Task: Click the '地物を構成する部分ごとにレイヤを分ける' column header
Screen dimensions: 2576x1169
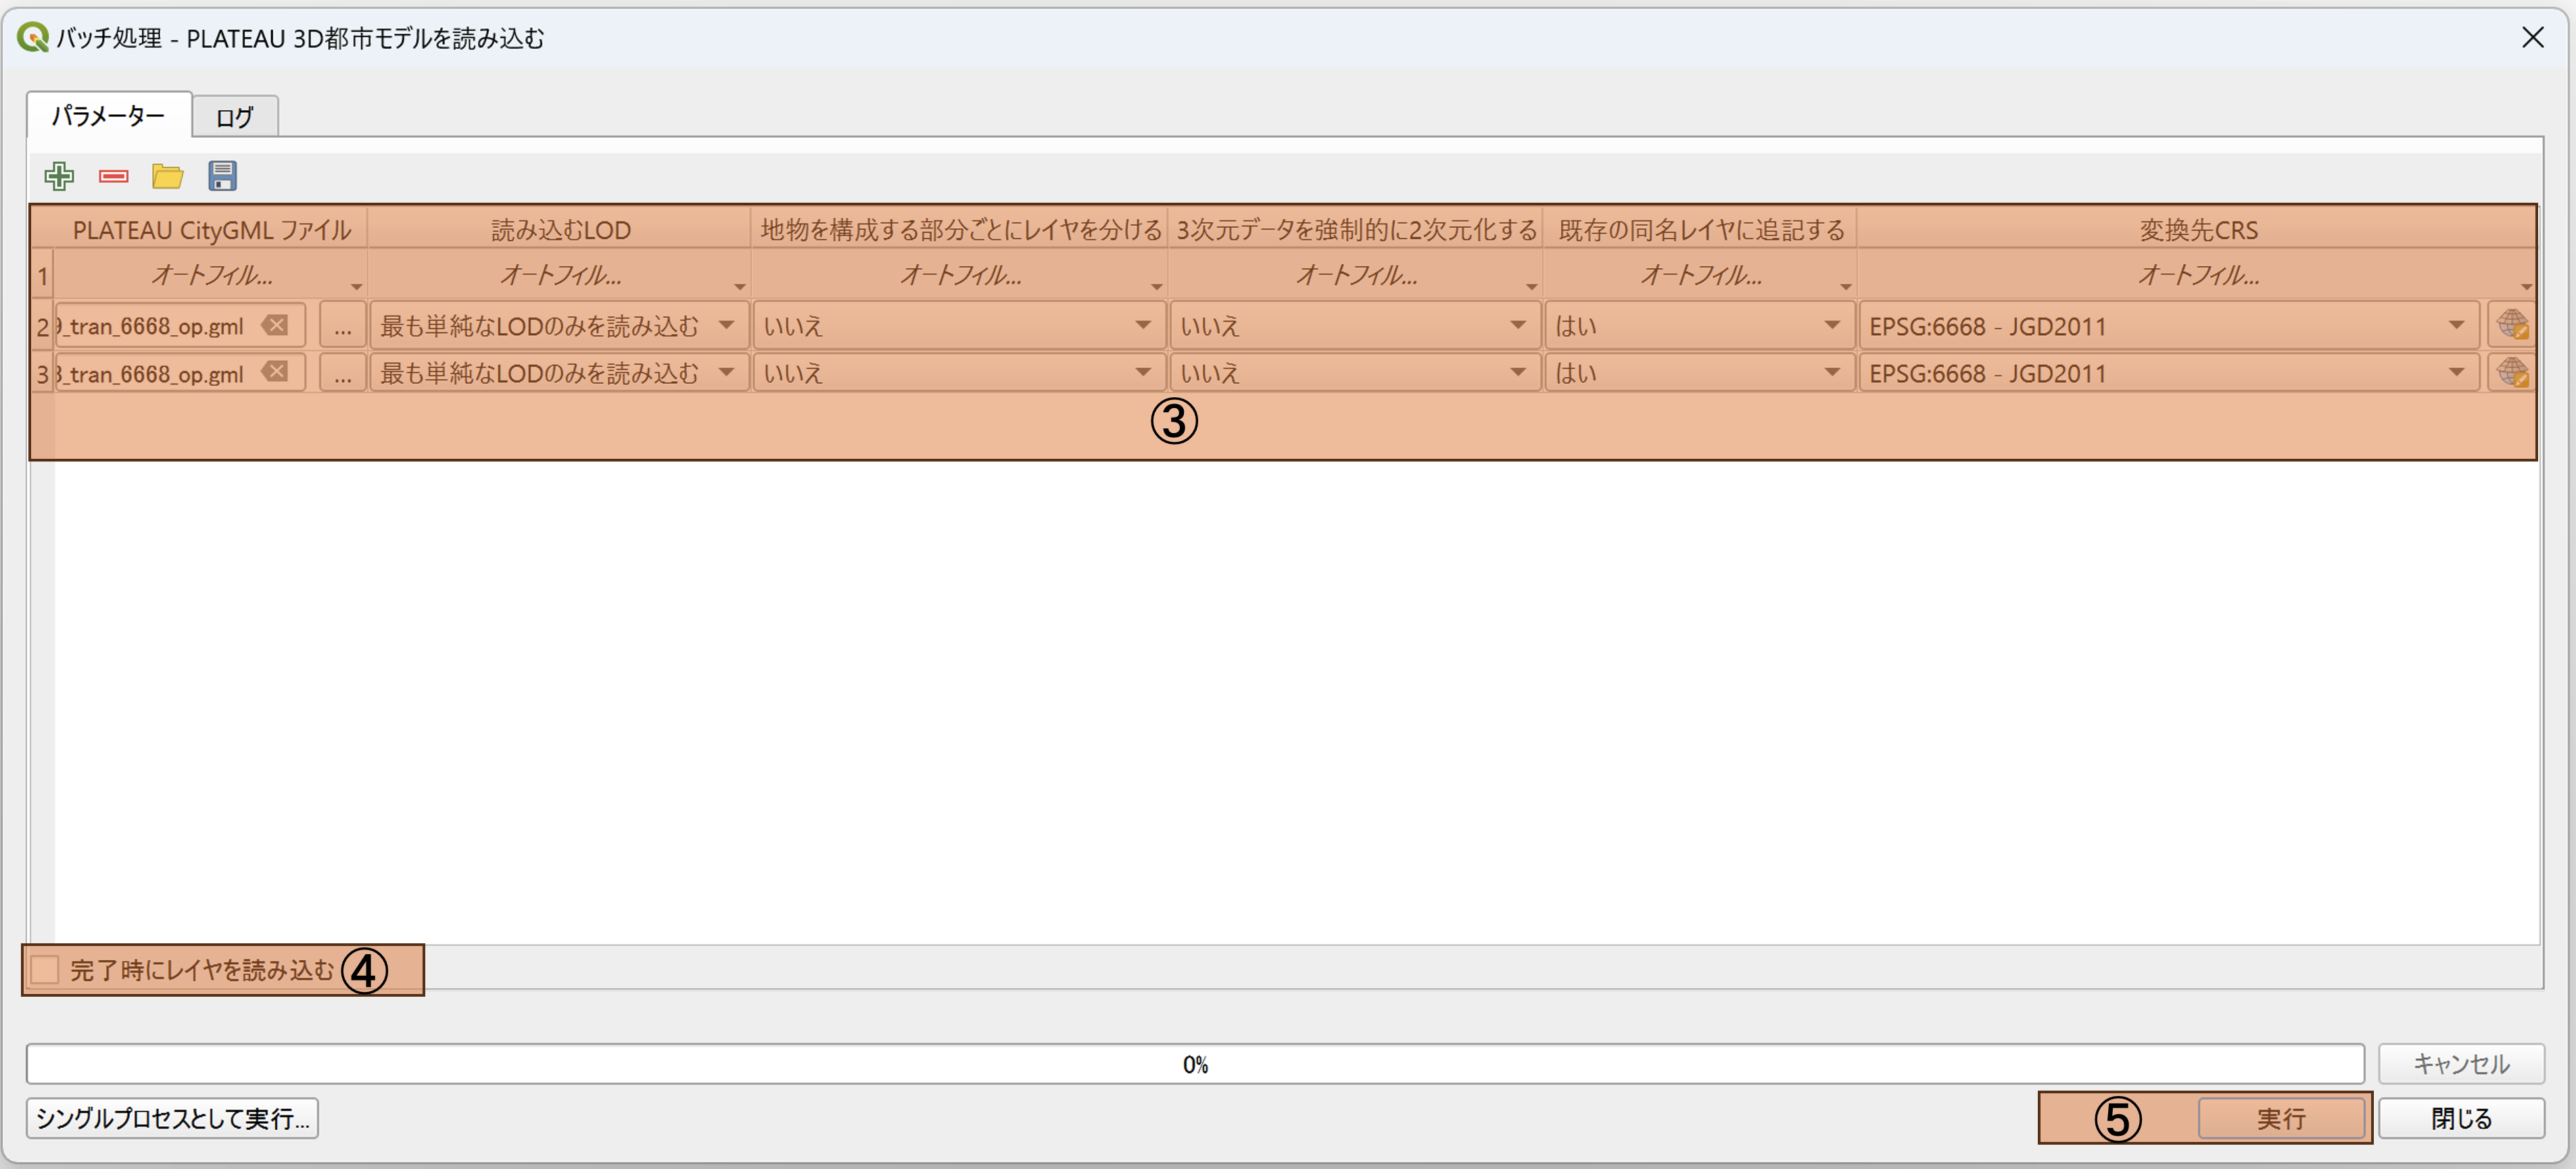Action: [x=960, y=230]
